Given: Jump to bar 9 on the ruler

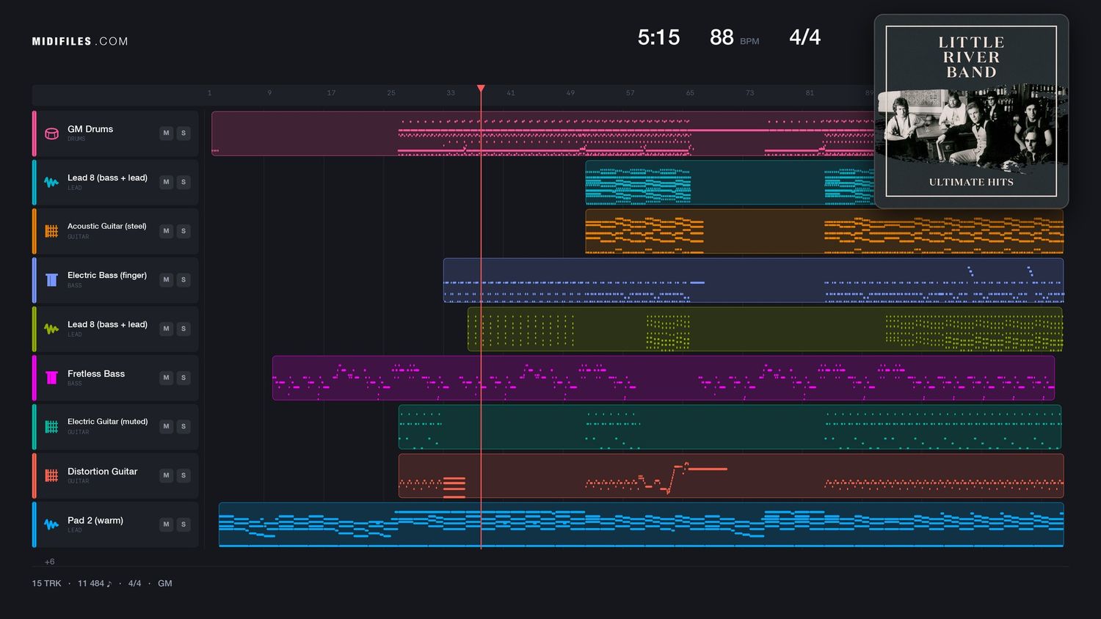Looking at the screenshot, I should [x=269, y=93].
